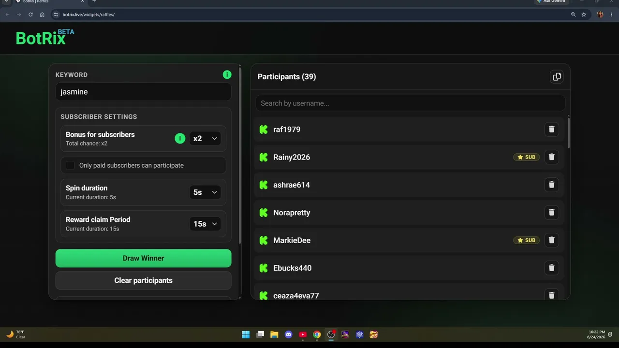This screenshot has width=619, height=348.
Task: Open the subscriber bonus x2 dropdown
Action: coord(205,139)
